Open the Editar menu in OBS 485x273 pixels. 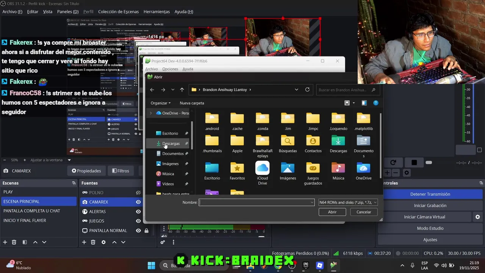[33, 11]
